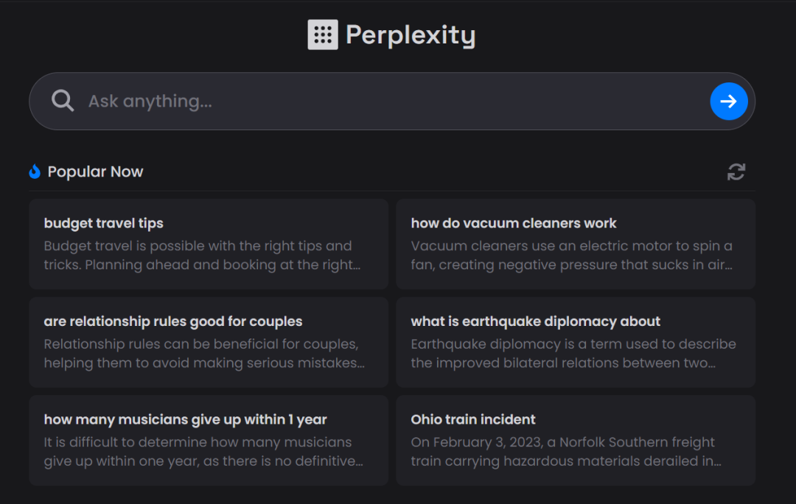The height and width of the screenshot is (504, 796).
Task: Click the magnifying glass search icon
Action: coord(63,101)
